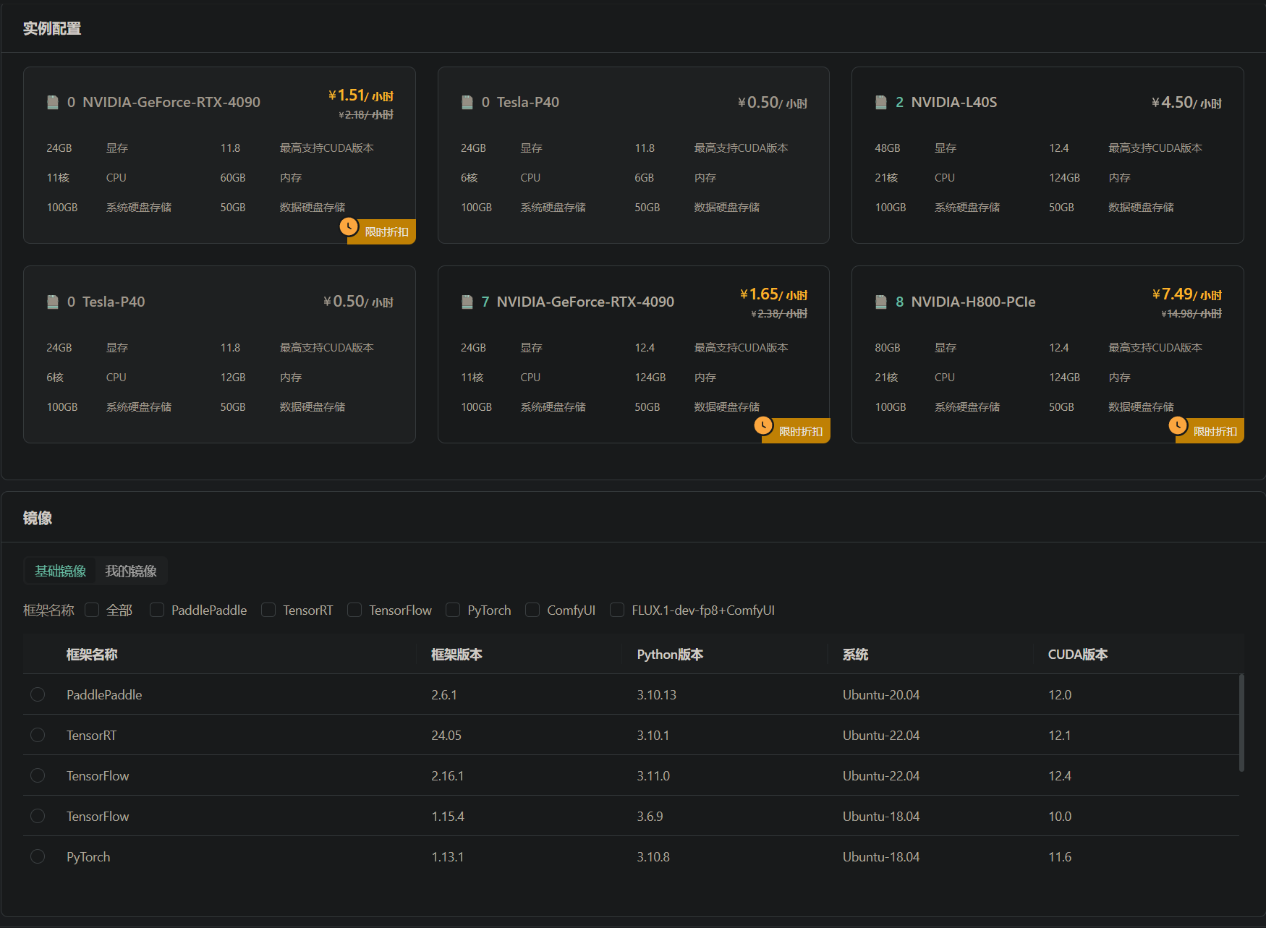Click the CUDA版本 column header
The height and width of the screenshot is (928, 1266).
(1077, 655)
